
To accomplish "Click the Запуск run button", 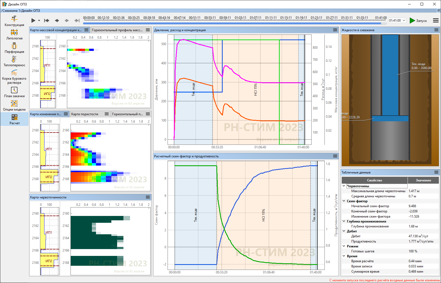I will pos(418,21).
